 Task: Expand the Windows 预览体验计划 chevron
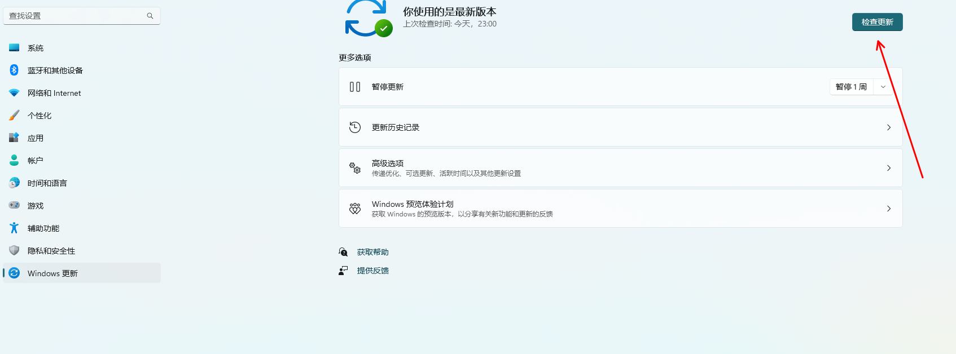click(889, 209)
